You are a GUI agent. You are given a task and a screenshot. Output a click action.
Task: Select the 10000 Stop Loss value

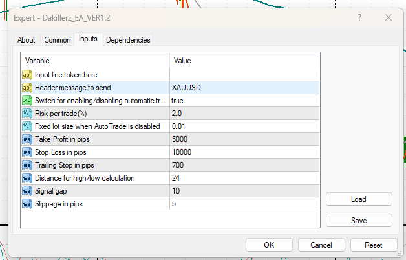[x=244, y=152]
